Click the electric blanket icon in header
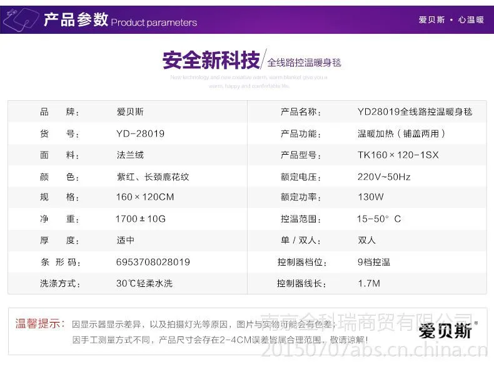The image size is (494, 369). pyautogui.click(x=21, y=19)
